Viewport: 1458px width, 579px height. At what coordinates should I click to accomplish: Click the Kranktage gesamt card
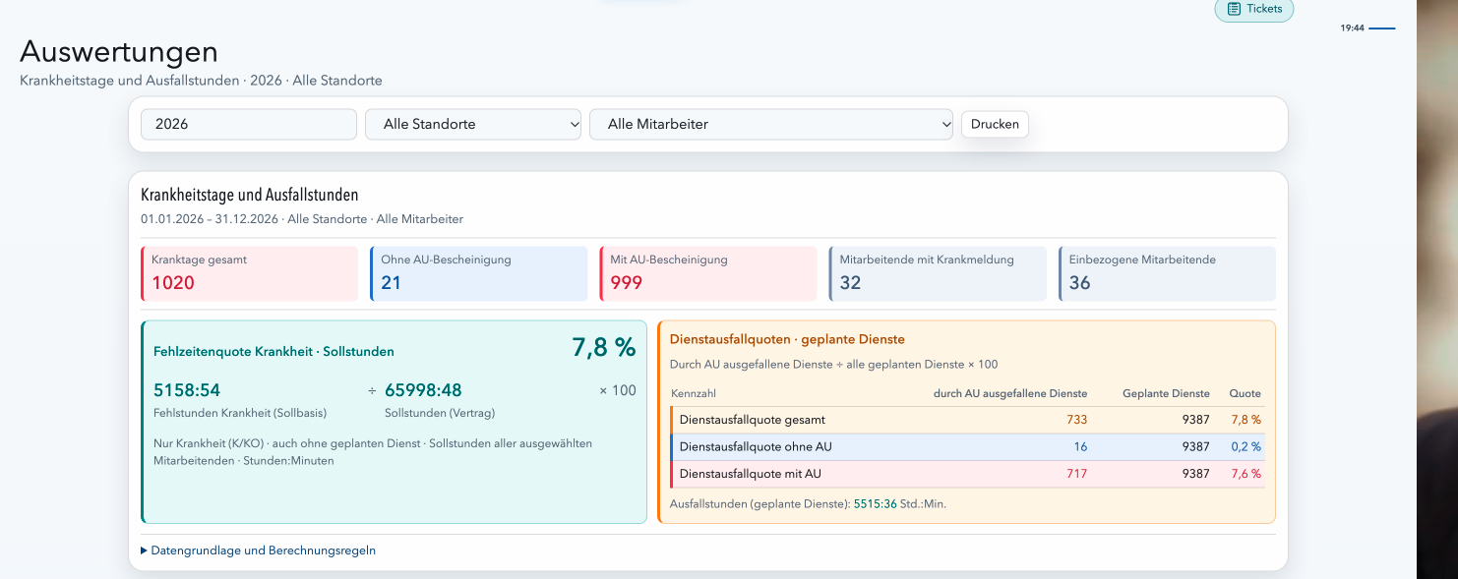pos(250,273)
